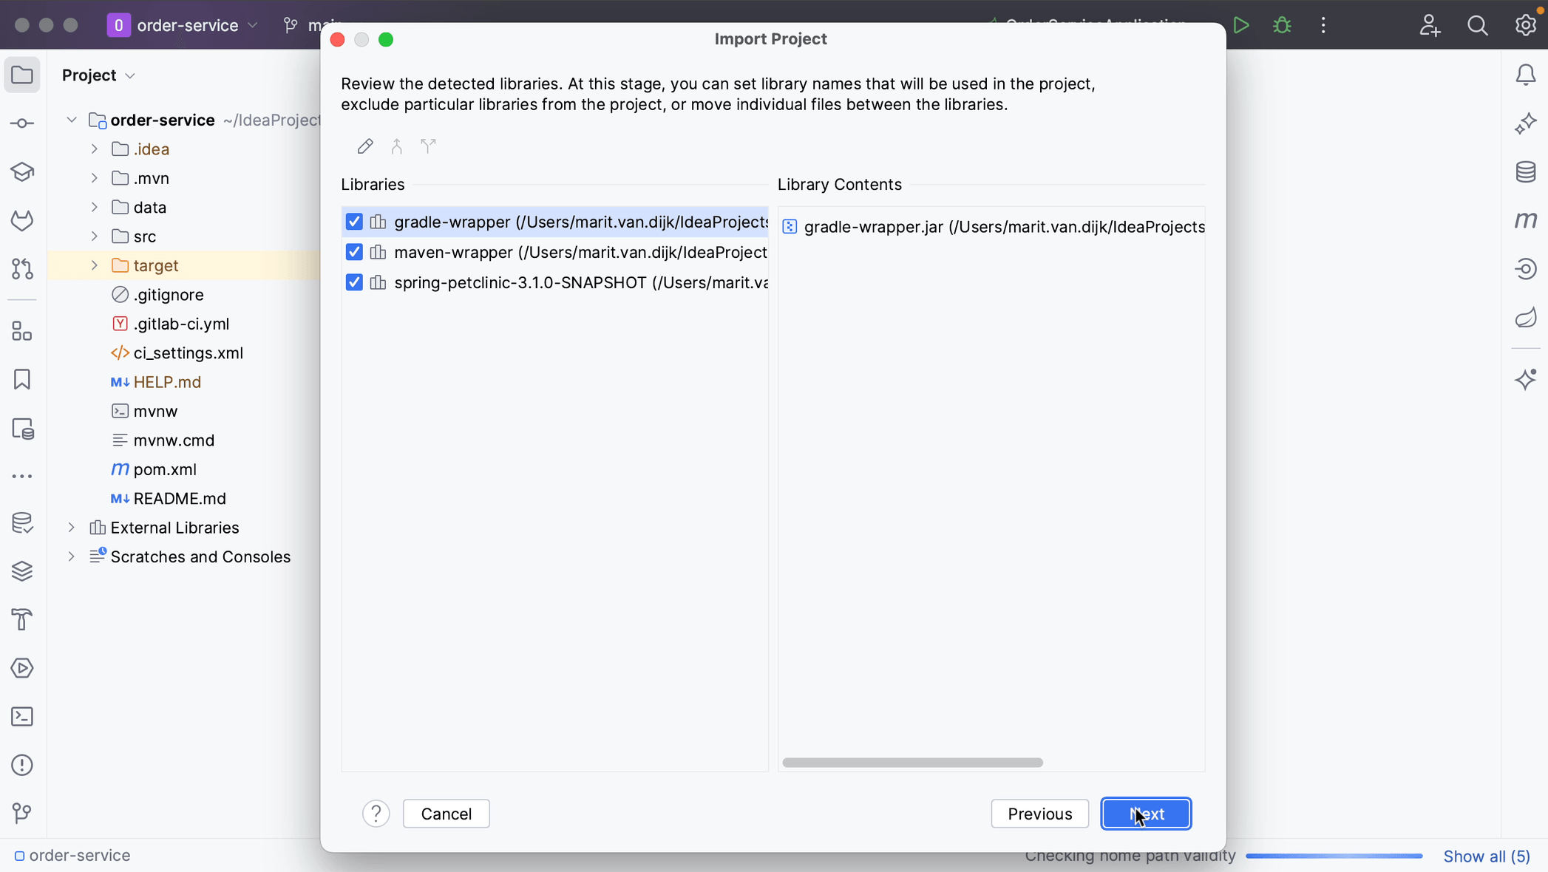Click the edit/pencil icon in dialog toolbar

364,146
